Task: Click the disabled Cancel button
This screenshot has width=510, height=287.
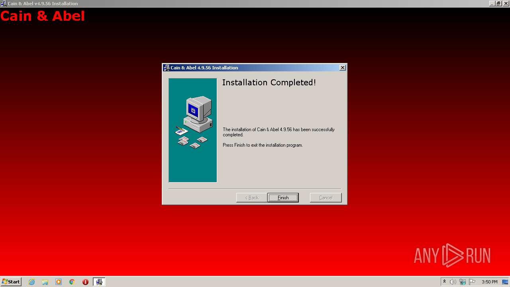Action: pos(326,198)
